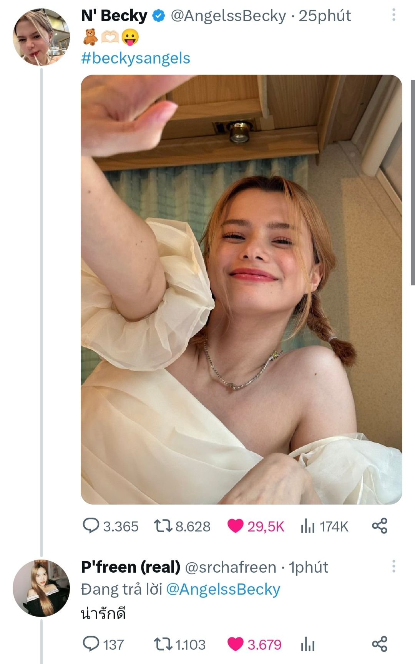Open more options on N' Becky's tweet
The image size is (415, 664).
pyautogui.click(x=393, y=15)
